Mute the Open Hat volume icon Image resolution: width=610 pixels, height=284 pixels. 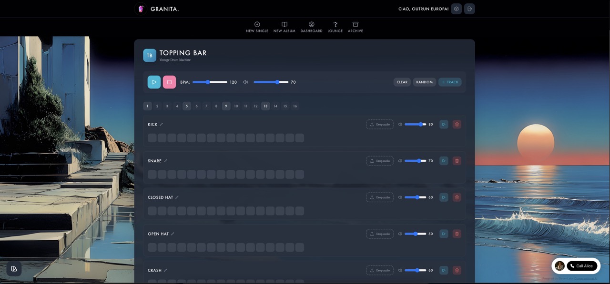click(400, 234)
